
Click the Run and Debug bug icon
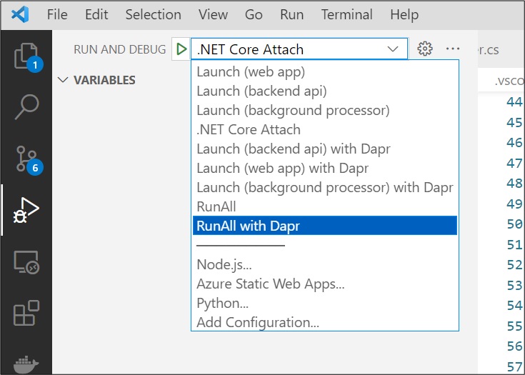click(x=26, y=211)
